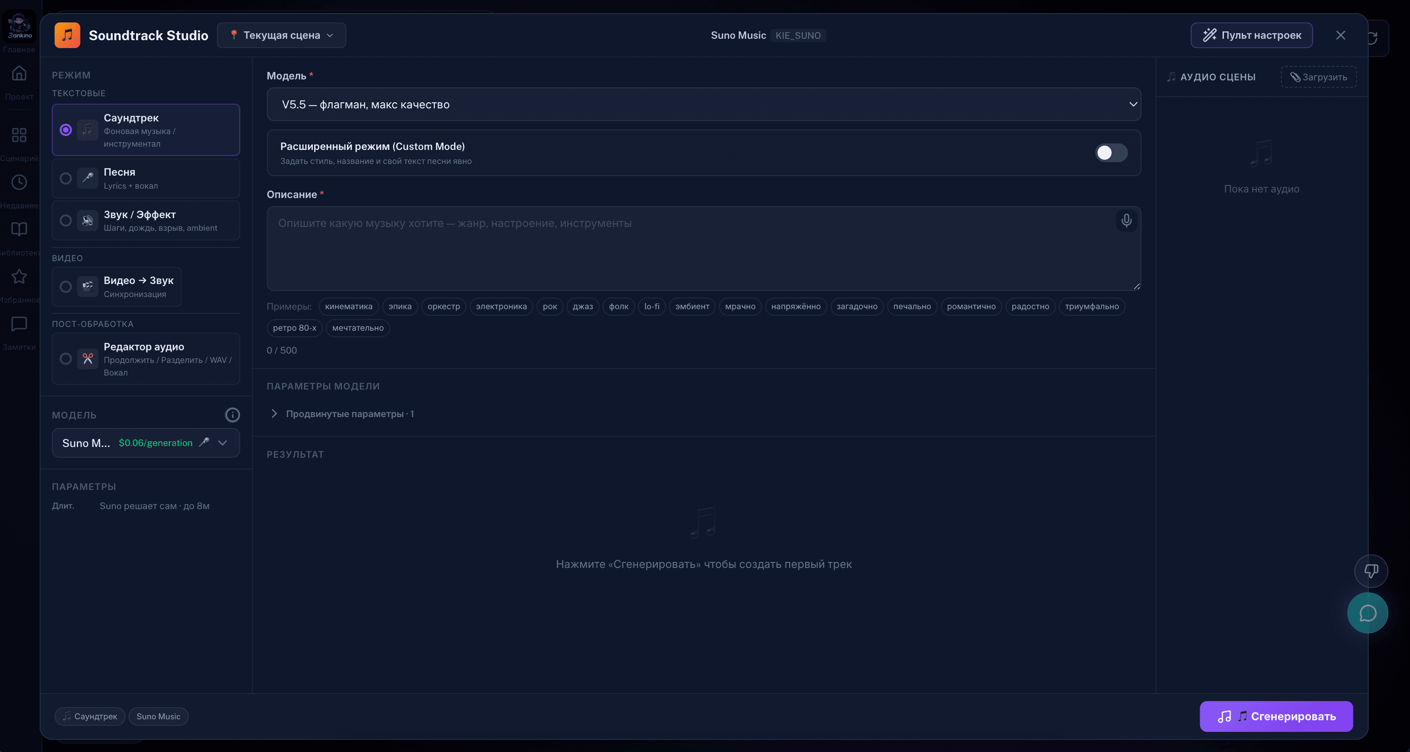The image size is (1410, 752).
Task: Add the печально example tag
Action: (x=912, y=306)
